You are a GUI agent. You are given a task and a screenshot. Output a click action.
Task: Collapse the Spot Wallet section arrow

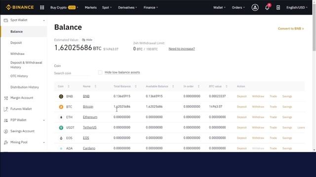pyautogui.click(x=44, y=21)
